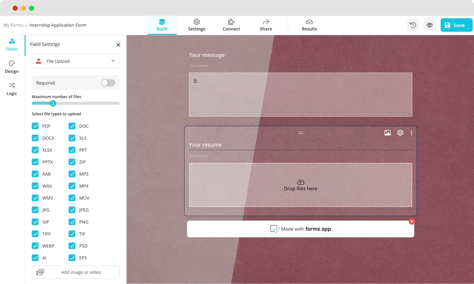Click the Add image or video button
Viewport: 474px width, 284px height.
(x=76, y=272)
